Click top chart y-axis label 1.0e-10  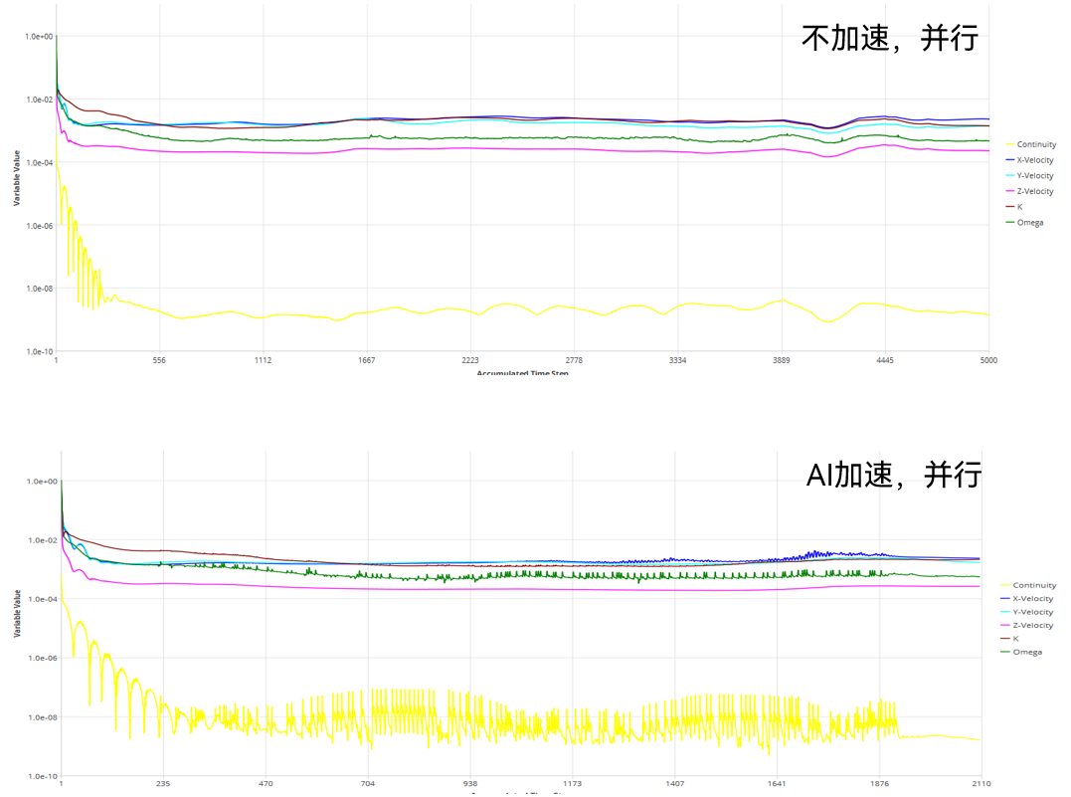pyautogui.click(x=39, y=351)
